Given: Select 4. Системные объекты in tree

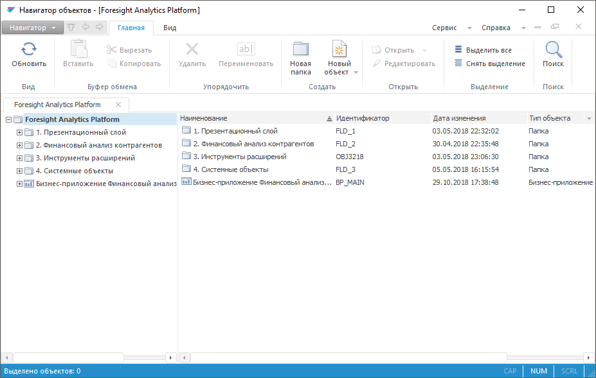Looking at the screenshot, I should 75,171.
